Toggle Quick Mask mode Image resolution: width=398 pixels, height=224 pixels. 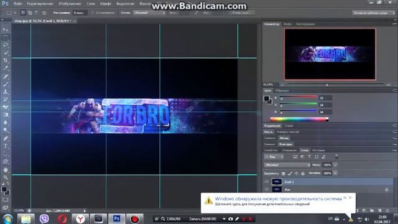(x=6, y=200)
